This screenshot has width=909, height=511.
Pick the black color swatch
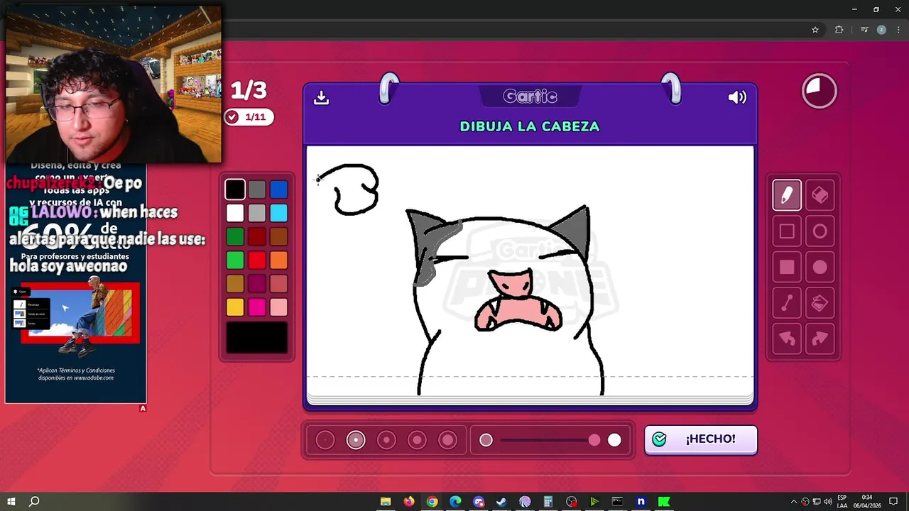(x=235, y=189)
